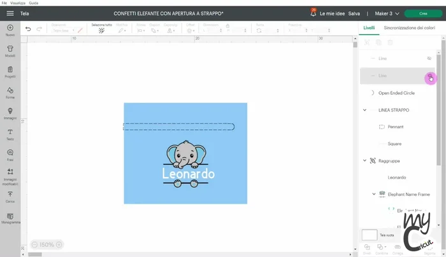Toggle visibility of the first Line layer
Viewport: 446px width, 257px height.
coord(429,58)
